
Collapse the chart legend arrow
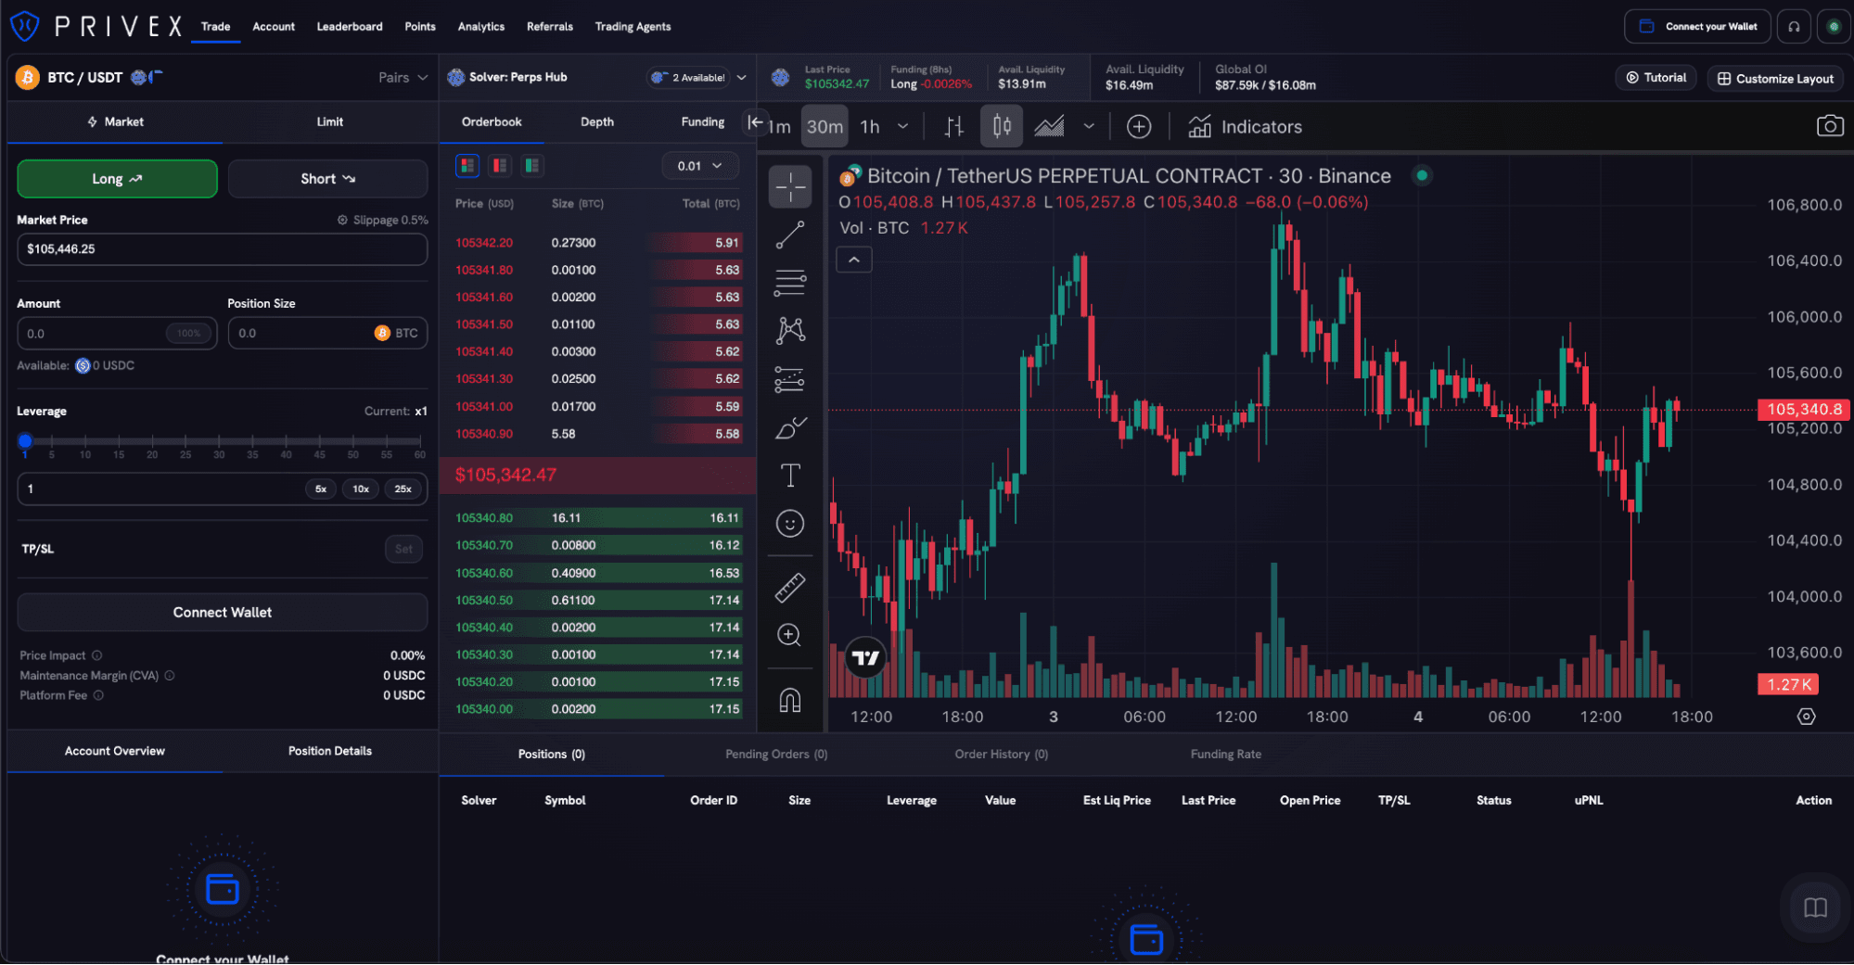point(854,260)
